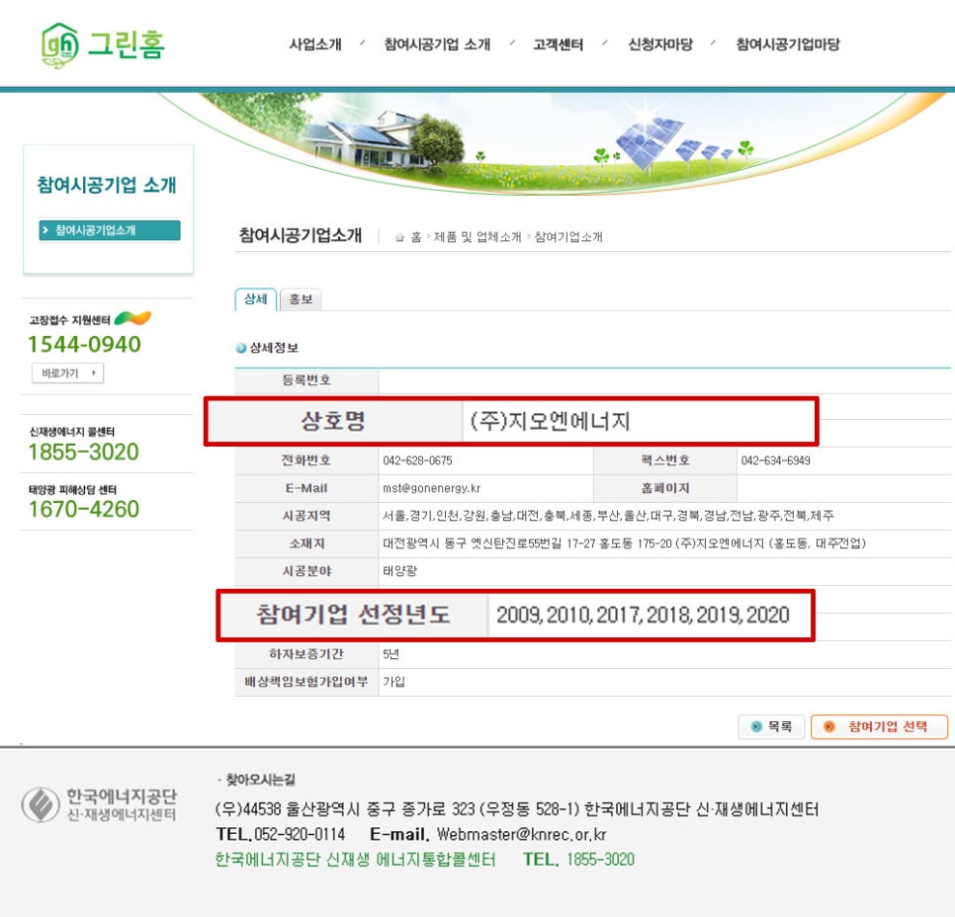Click the 전화번호 label
Viewport: 955px width, 917px height.
click(x=305, y=460)
